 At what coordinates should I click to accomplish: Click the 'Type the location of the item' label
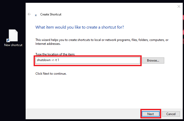tap(55, 54)
